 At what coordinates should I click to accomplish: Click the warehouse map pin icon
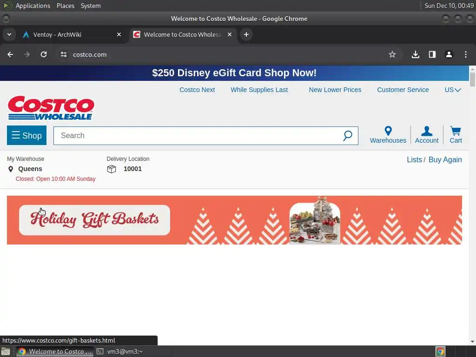click(x=11, y=169)
